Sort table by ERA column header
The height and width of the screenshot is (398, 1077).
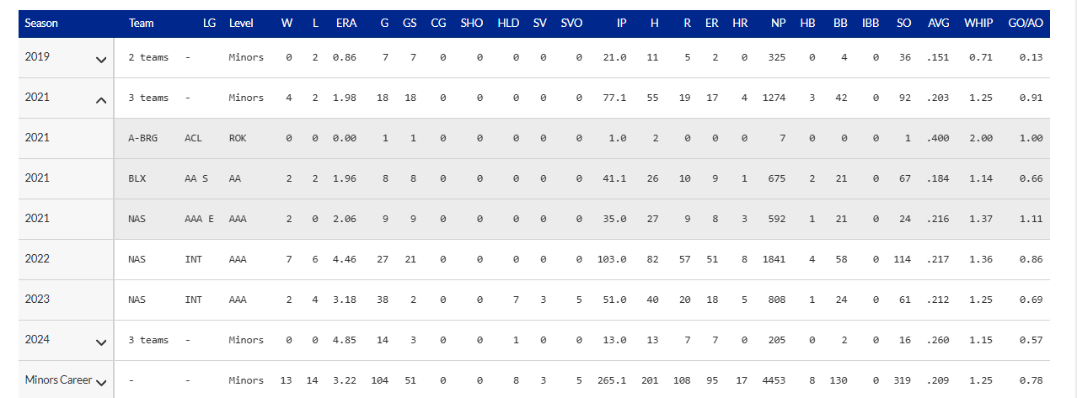coord(346,24)
